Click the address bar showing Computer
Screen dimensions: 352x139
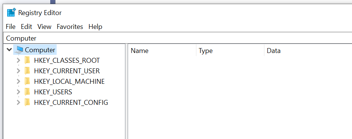(x=178, y=38)
